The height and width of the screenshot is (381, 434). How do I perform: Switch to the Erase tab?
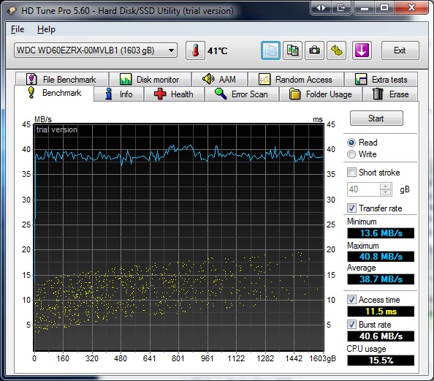click(x=390, y=94)
